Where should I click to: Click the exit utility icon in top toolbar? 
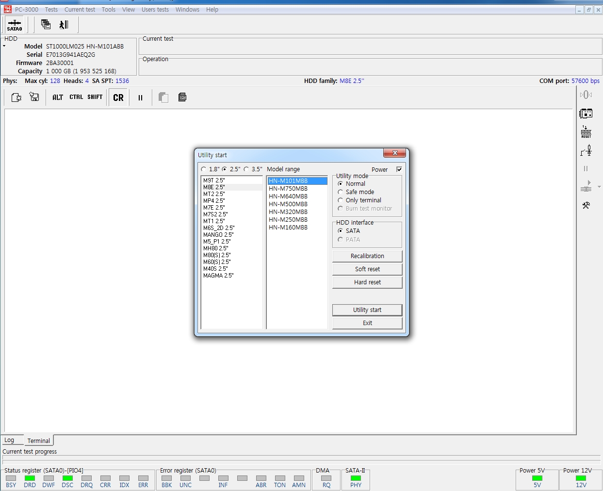click(x=64, y=25)
